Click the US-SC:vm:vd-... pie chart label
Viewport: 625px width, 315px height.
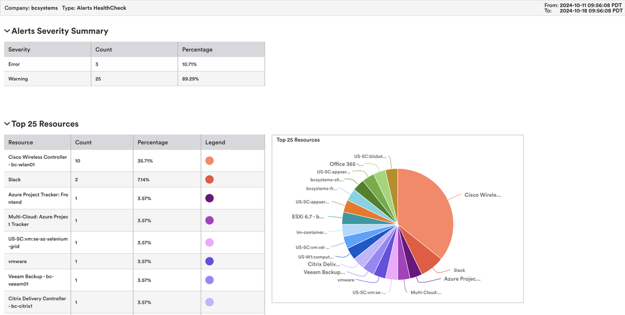(x=313, y=247)
